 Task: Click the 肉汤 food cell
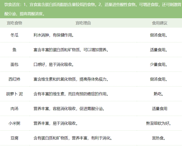[14, 109]
